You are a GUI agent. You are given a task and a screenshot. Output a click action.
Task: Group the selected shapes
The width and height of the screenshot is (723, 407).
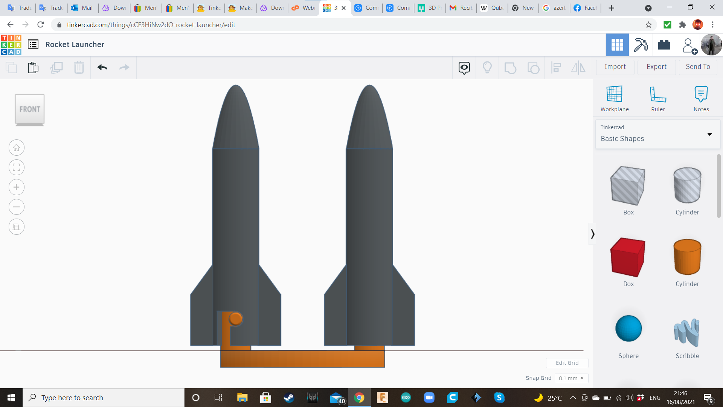coord(510,67)
